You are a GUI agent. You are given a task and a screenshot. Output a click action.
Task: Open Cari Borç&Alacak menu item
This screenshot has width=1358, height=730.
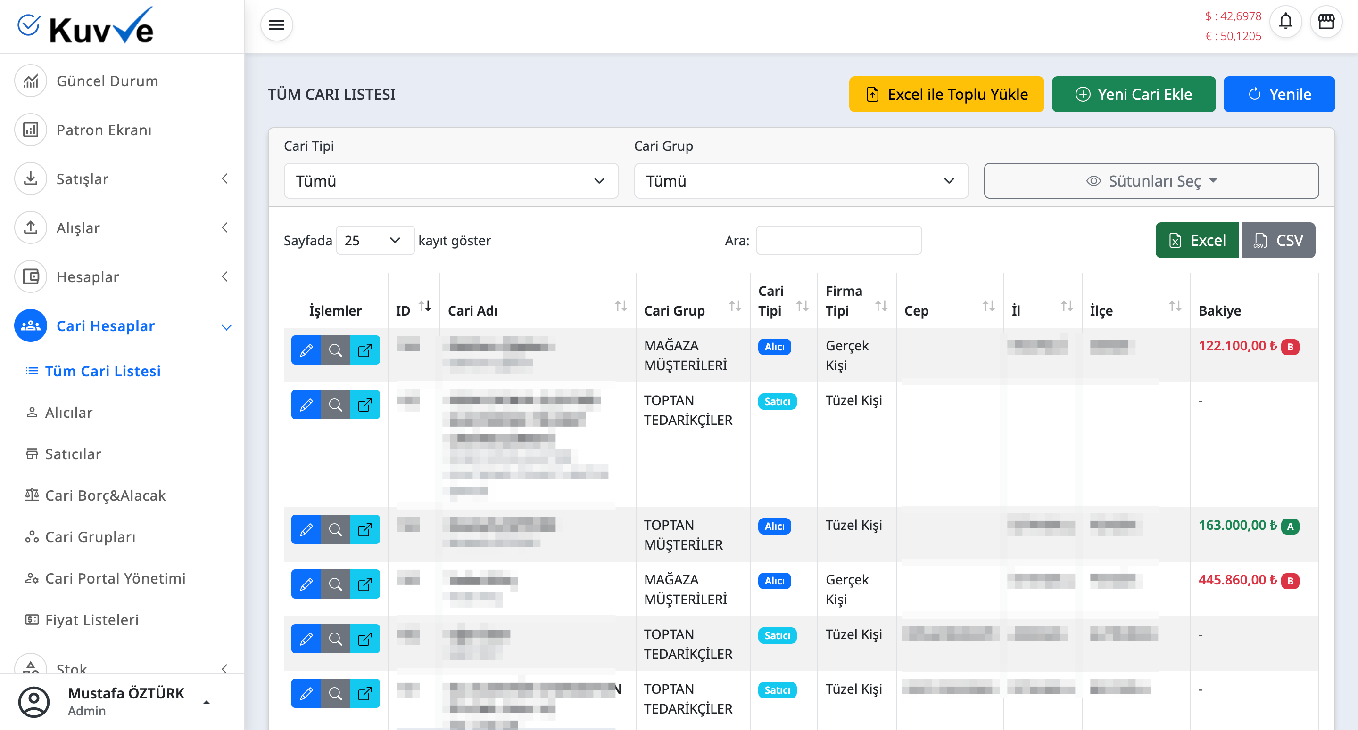105,495
